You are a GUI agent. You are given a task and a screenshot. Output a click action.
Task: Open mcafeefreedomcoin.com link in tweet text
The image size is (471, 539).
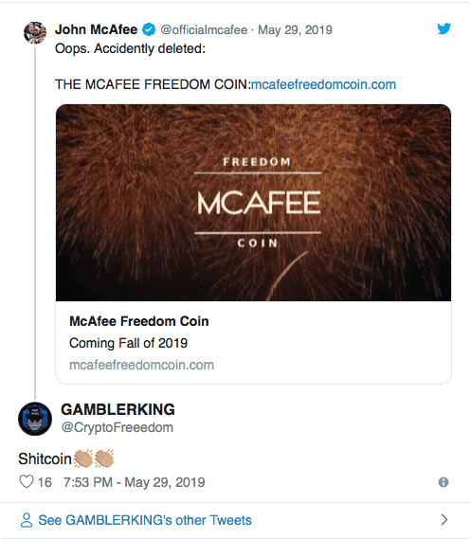[x=323, y=84]
